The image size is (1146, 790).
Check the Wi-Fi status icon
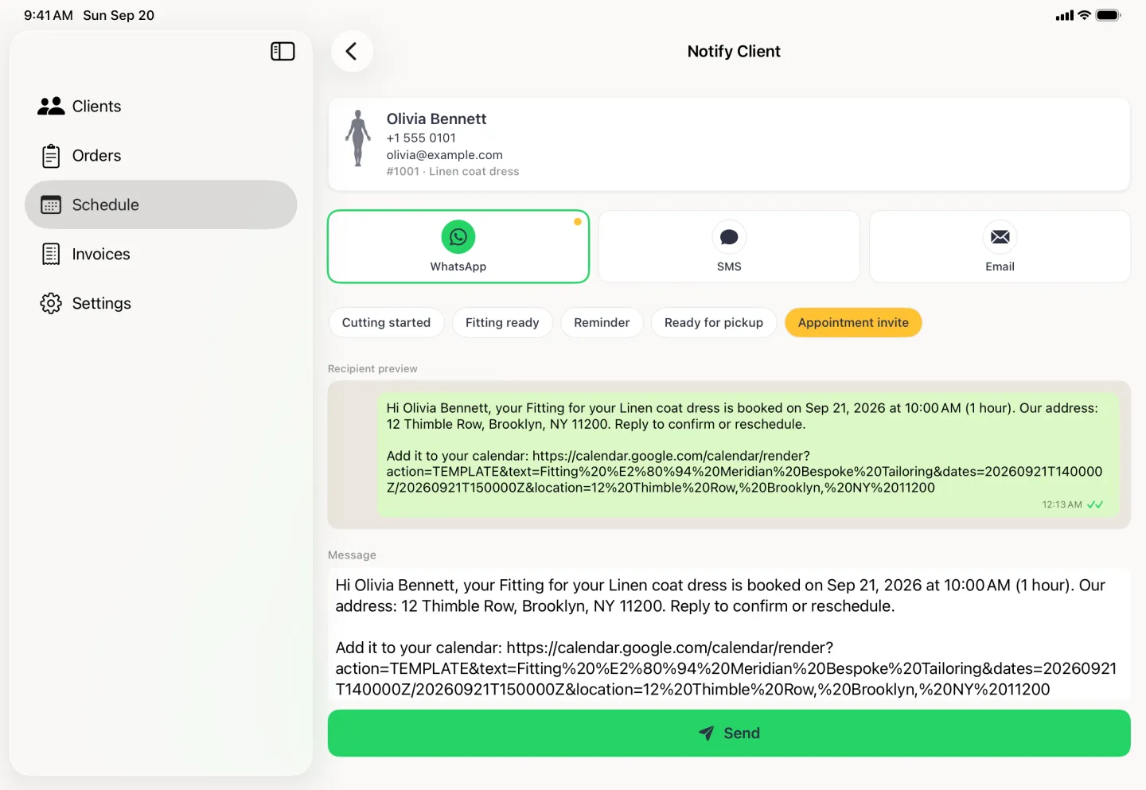(1084, 15)
